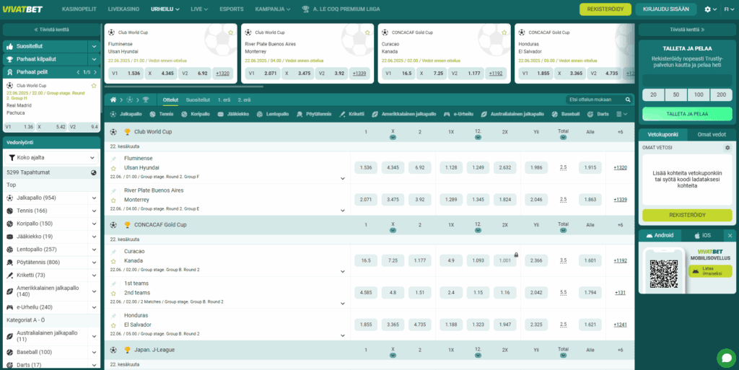Image resolution: width=739 pixels, height=370 pixels.
Task: Open FI language dropdown
Action: coord(729,9)
